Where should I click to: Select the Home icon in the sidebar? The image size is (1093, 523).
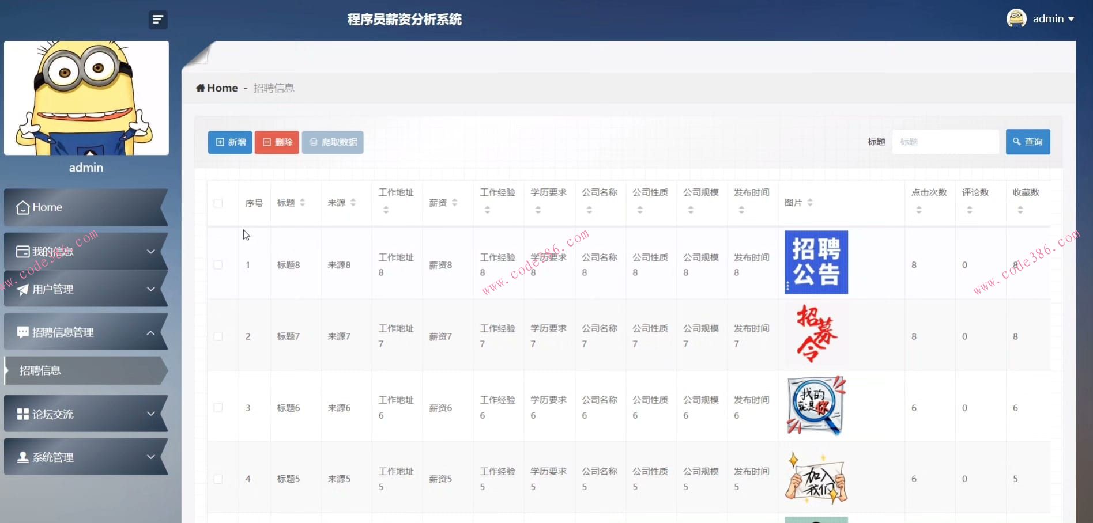(x=23, y=207)
